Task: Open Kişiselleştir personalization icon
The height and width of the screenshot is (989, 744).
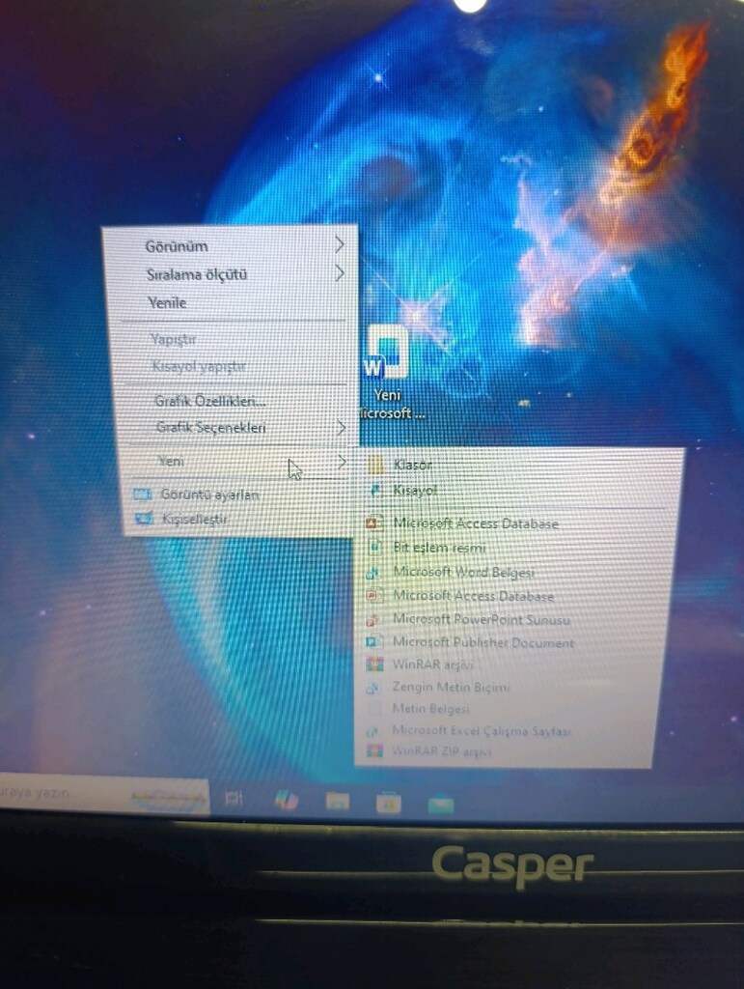Action: [x=144, y=519]
